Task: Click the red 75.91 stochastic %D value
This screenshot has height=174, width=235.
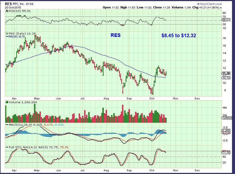Action: 64,147
